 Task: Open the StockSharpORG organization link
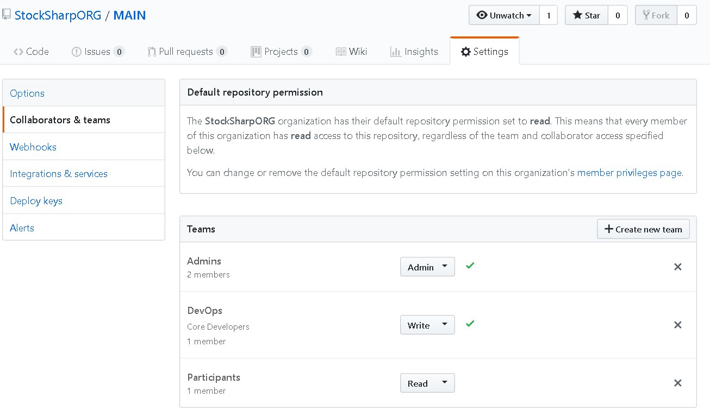pos(58,15)
